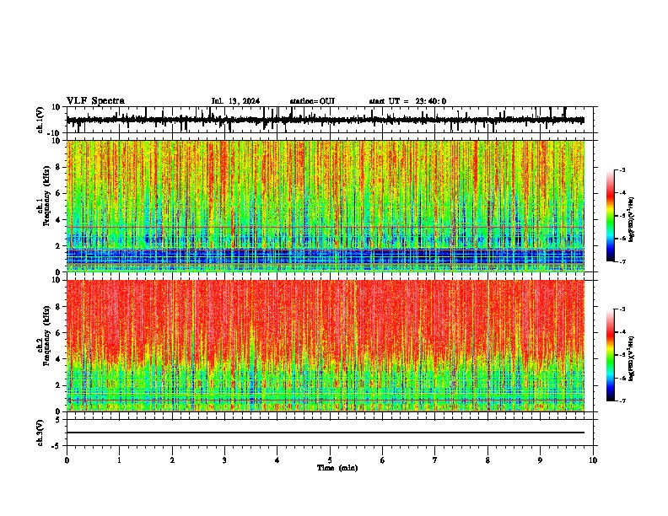This screenshot has width=668, height=516.
Task: Select the date text "Jul. 13, 2024"
Action: (235, 101)
